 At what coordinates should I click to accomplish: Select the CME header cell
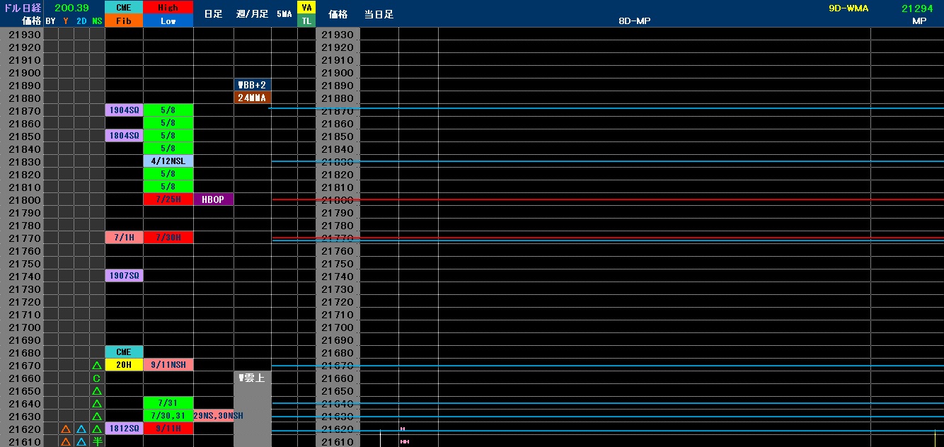(x=124, y=8)
